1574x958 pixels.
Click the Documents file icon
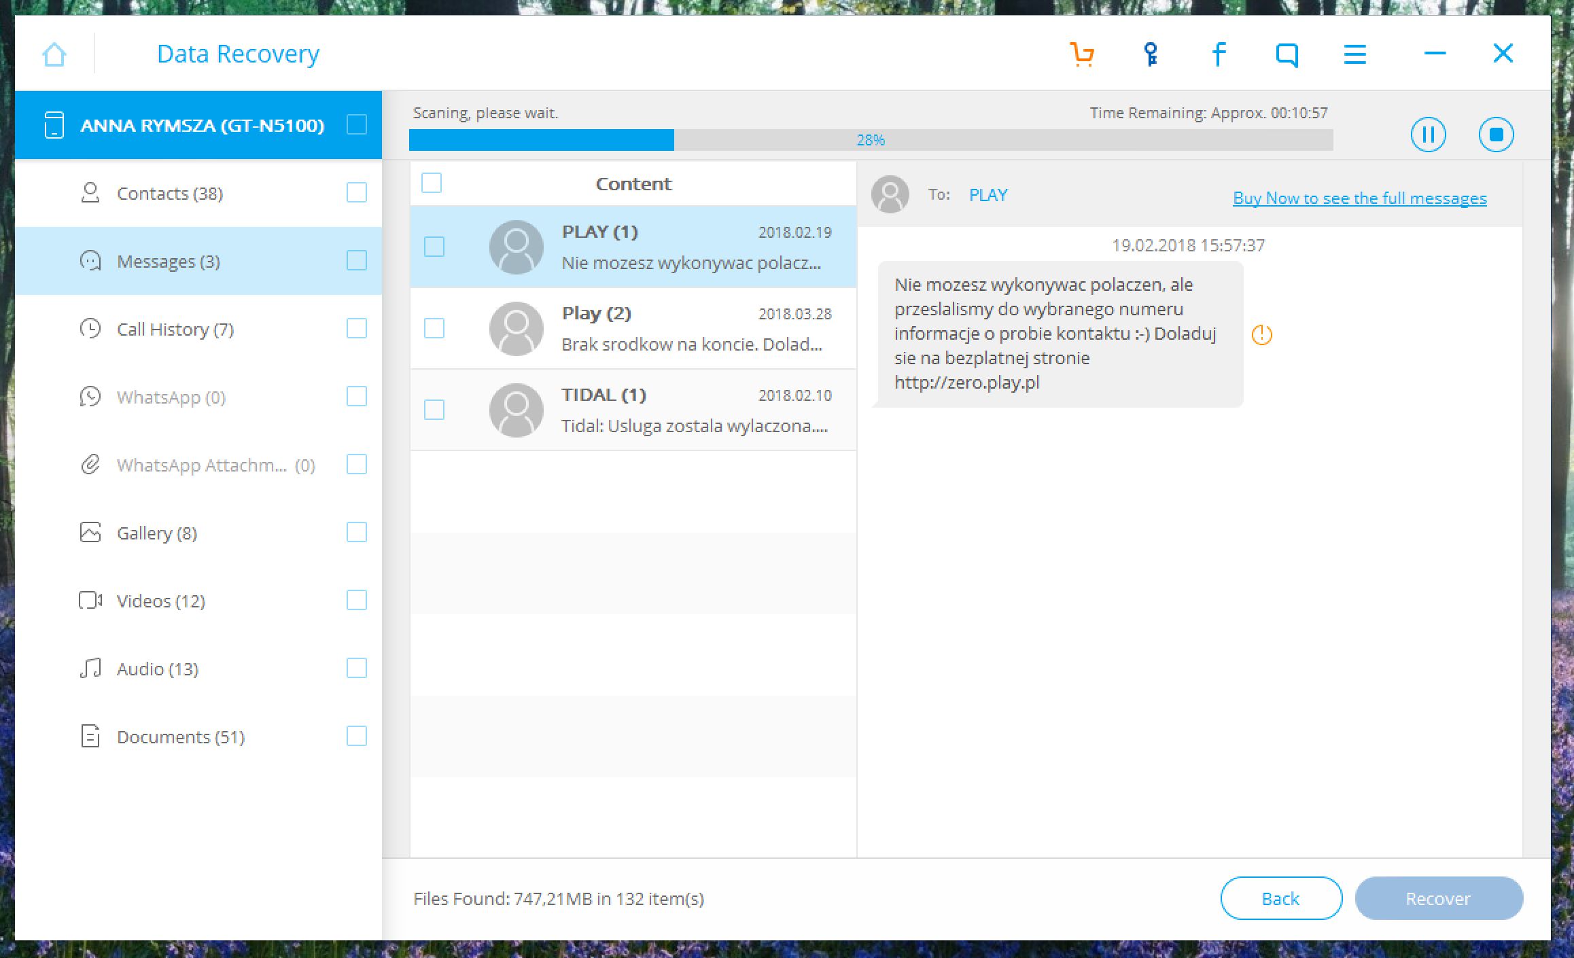pyautogui.click(x=90, y=737)
